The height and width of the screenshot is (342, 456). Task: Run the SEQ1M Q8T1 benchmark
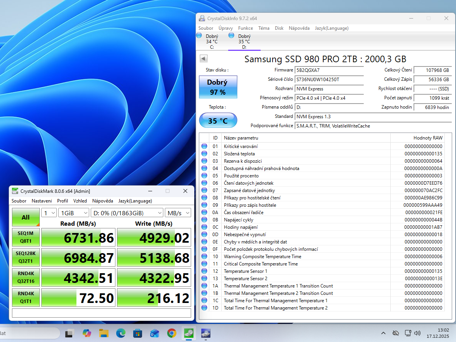(x=25, y=237)
